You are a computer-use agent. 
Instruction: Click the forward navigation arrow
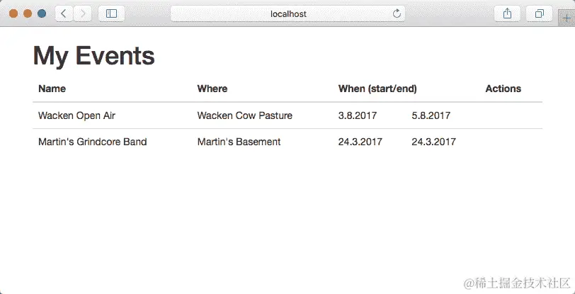pyautogui.click(x=83, y=13)
